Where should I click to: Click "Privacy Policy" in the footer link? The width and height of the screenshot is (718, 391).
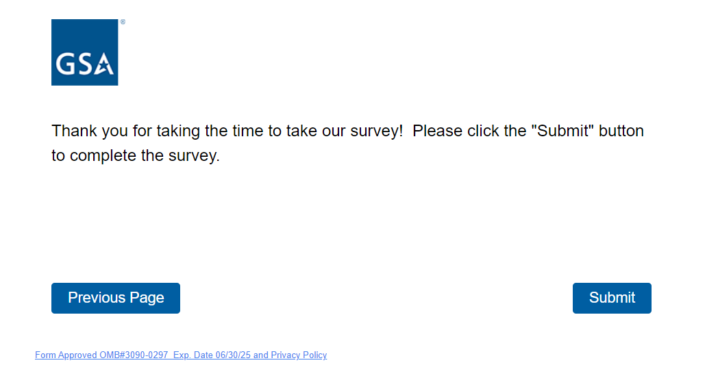299,355
